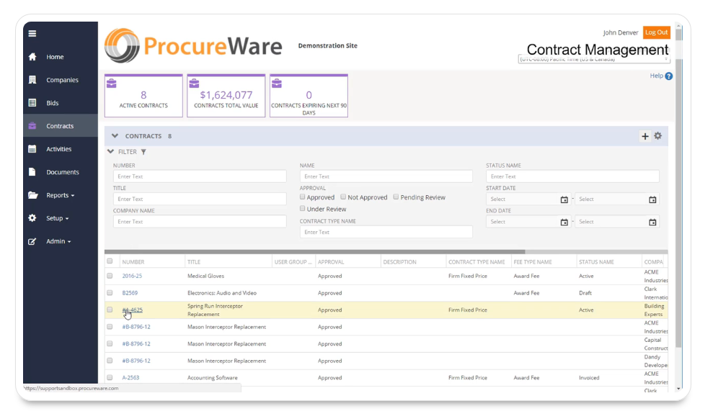This screenshot has height=419, width=718.
Task: Open contract number 2016-25 link
Action: click(131, 276)
